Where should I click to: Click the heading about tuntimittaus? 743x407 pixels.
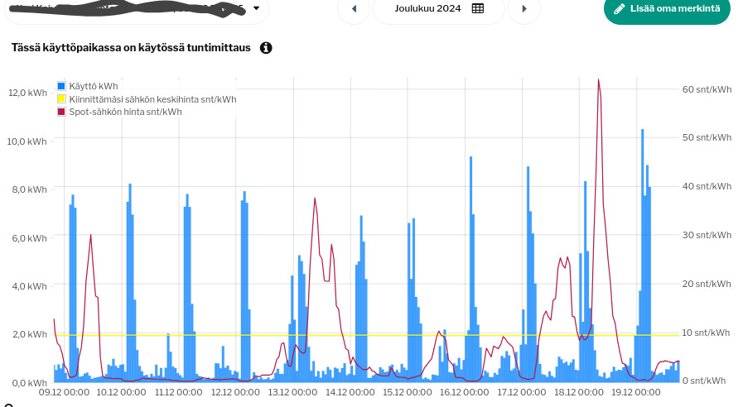tap(131, 48)
